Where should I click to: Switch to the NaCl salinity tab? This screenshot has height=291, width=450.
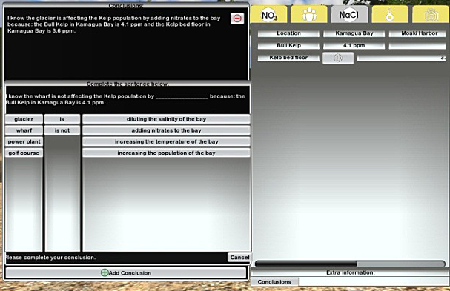click(349, 15)
